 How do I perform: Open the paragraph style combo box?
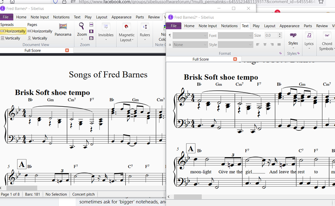(190, 36)
